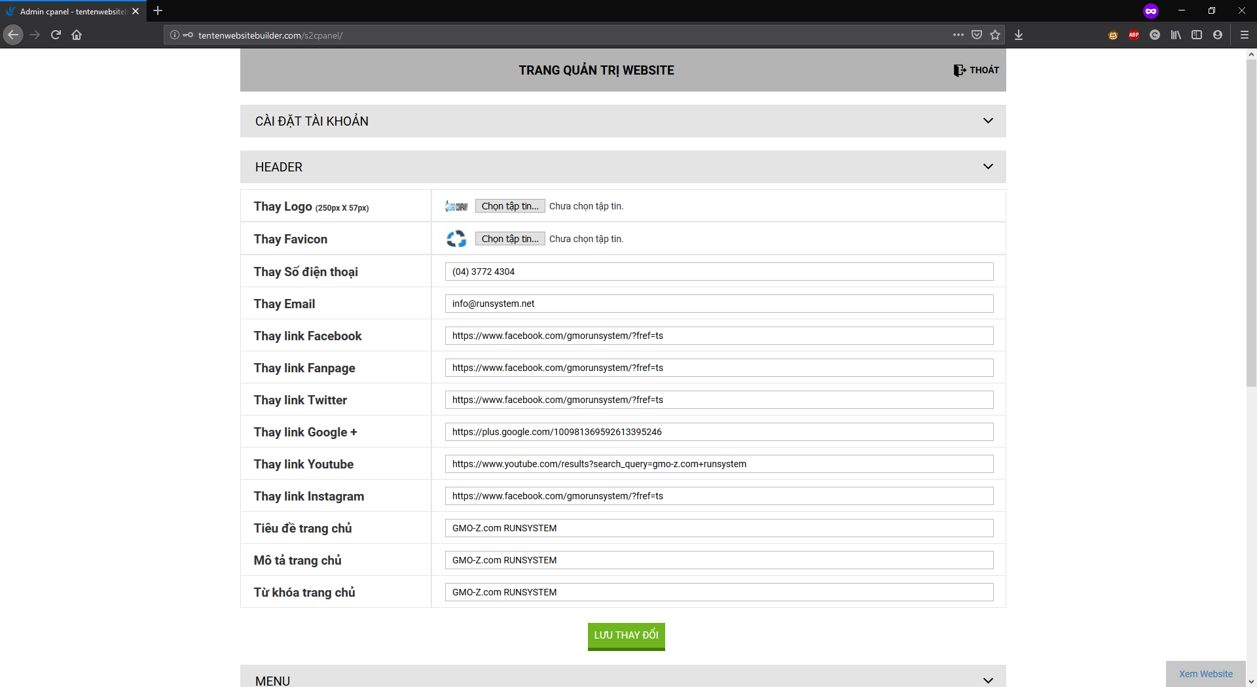Open page actions three-dot menu
Image resolution: width=1257 pixels, height=687 pixels.
(958, 35)
